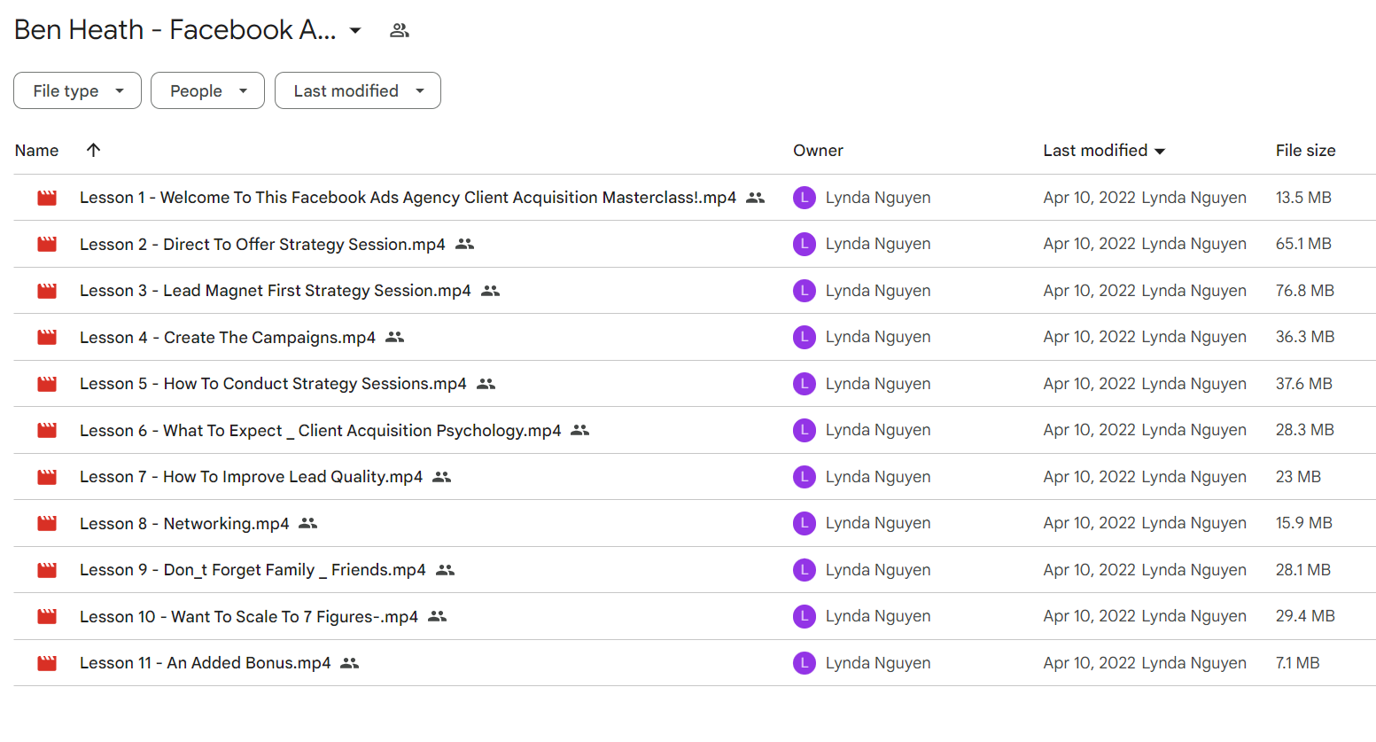Click file size 13.5 MB

coord(1303,198)
